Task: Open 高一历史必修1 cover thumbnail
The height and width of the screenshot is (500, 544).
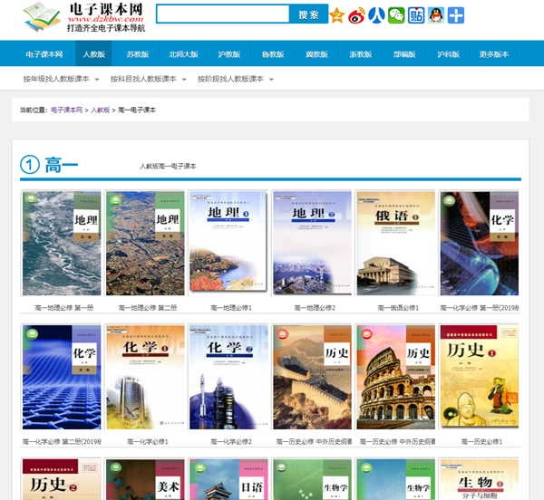Action: pos(479,376)
